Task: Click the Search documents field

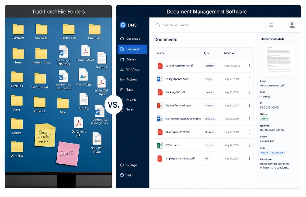Action: 209,25
